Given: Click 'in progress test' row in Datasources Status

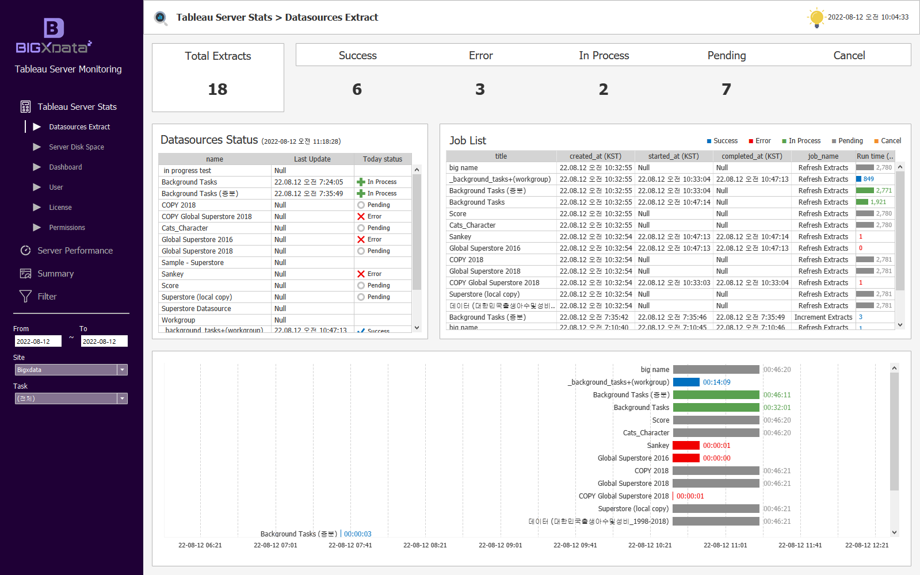Looking at the screenshot, I should (285, 171).
